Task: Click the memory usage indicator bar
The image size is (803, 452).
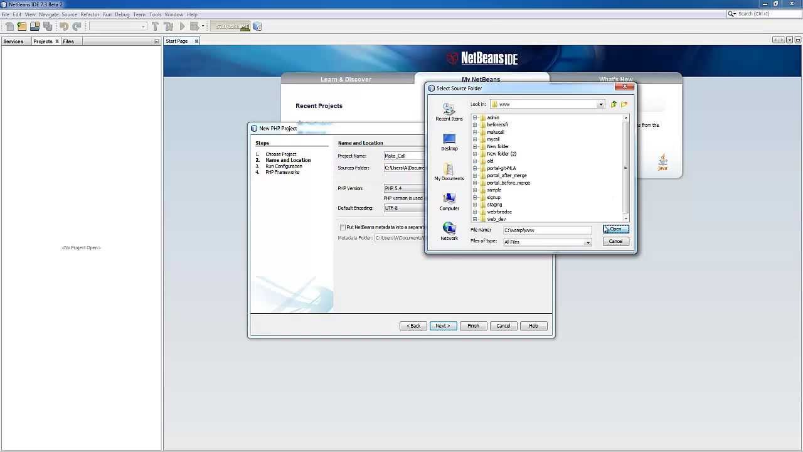Action: [x=231, y=26]
